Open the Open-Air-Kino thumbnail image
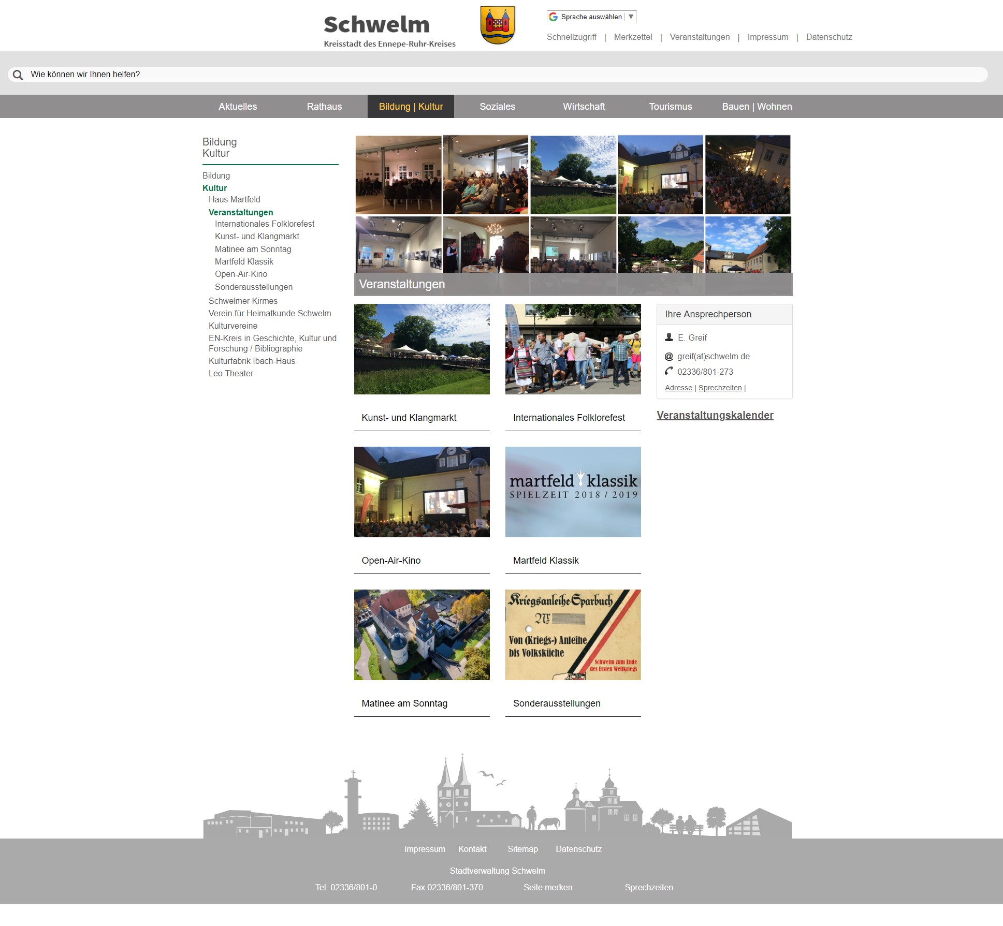This screenshot has width=1003, height=926. coord(421,492)
